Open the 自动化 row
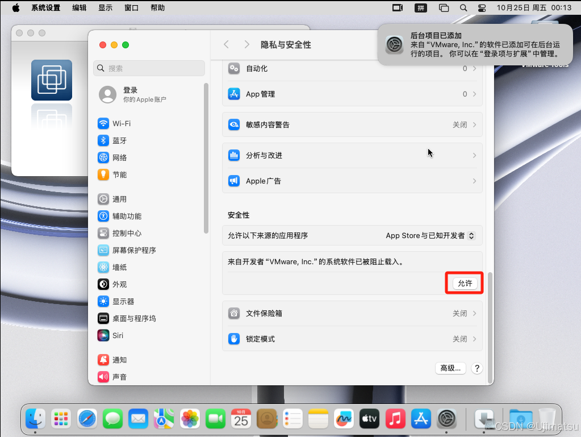Viewport: 581px width, 437px height. point(352,69)
